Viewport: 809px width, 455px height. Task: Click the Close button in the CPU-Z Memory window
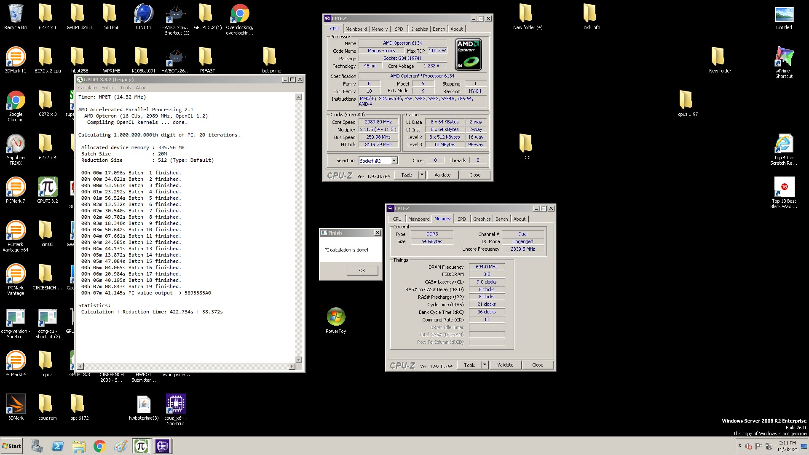point(538,365)
